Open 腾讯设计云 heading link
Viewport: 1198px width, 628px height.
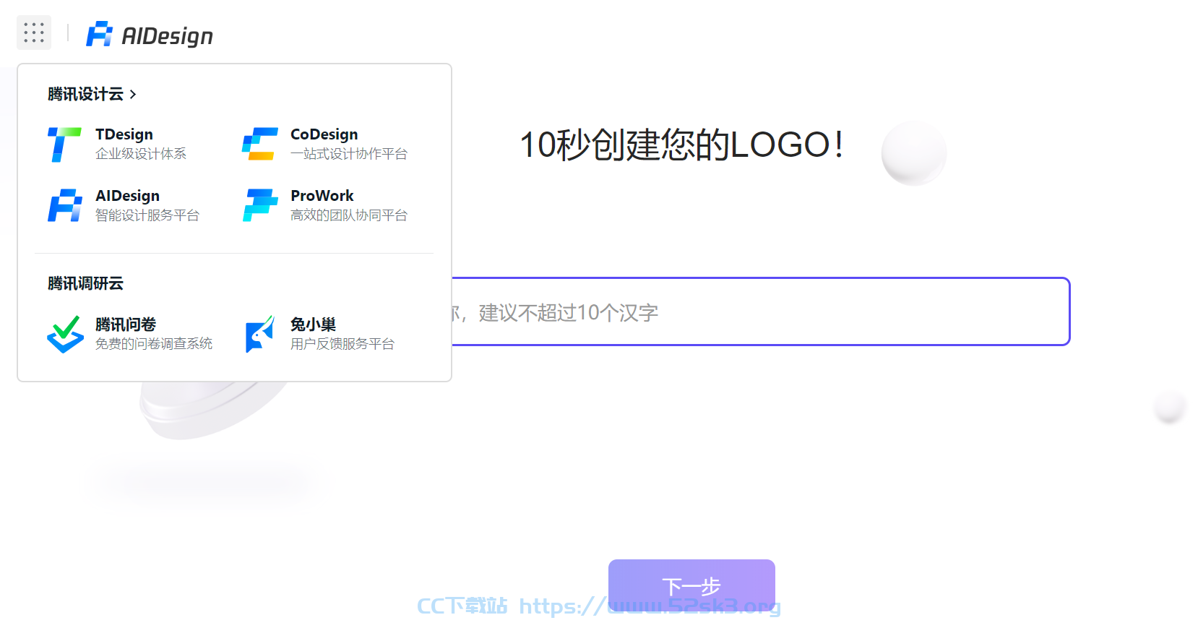coord(85,94)
